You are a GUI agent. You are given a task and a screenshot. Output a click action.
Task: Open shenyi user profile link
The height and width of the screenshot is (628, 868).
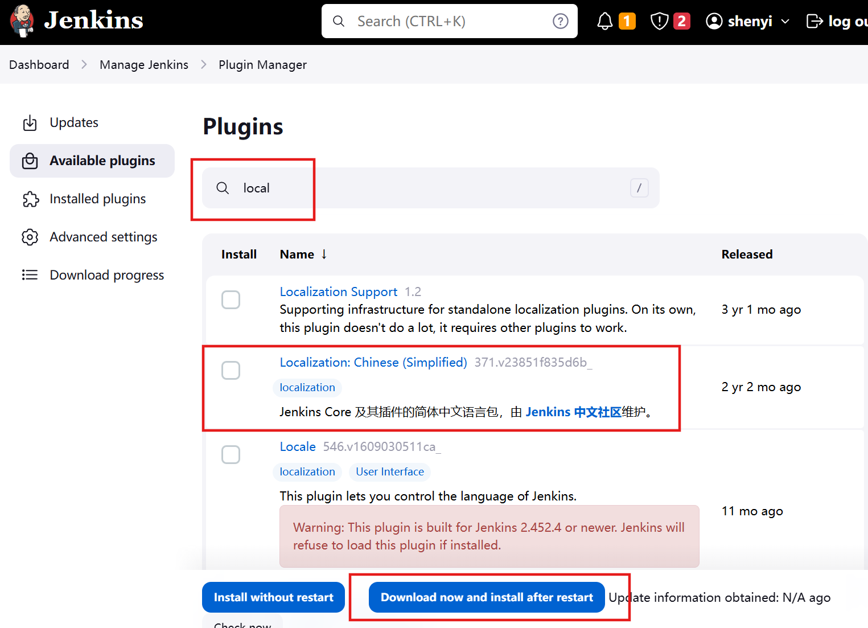(x=750, y=21)
